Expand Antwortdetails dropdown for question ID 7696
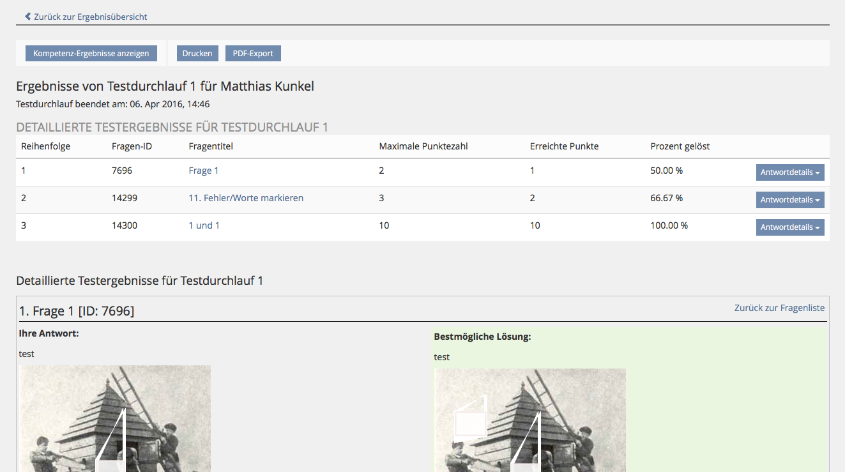Image resolution: width=845 pixels, height=472 pixels. coord(789,172)
